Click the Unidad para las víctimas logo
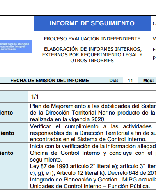The image size is (156, 194). pos(16,46)
